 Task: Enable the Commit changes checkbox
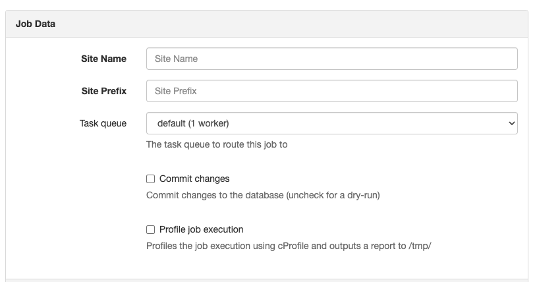(x=150, y=179)
